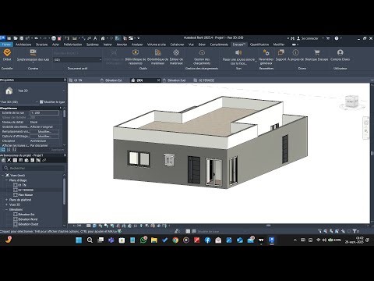
Task: Open WhatsApp from taskbar
Action: point(143,240)
